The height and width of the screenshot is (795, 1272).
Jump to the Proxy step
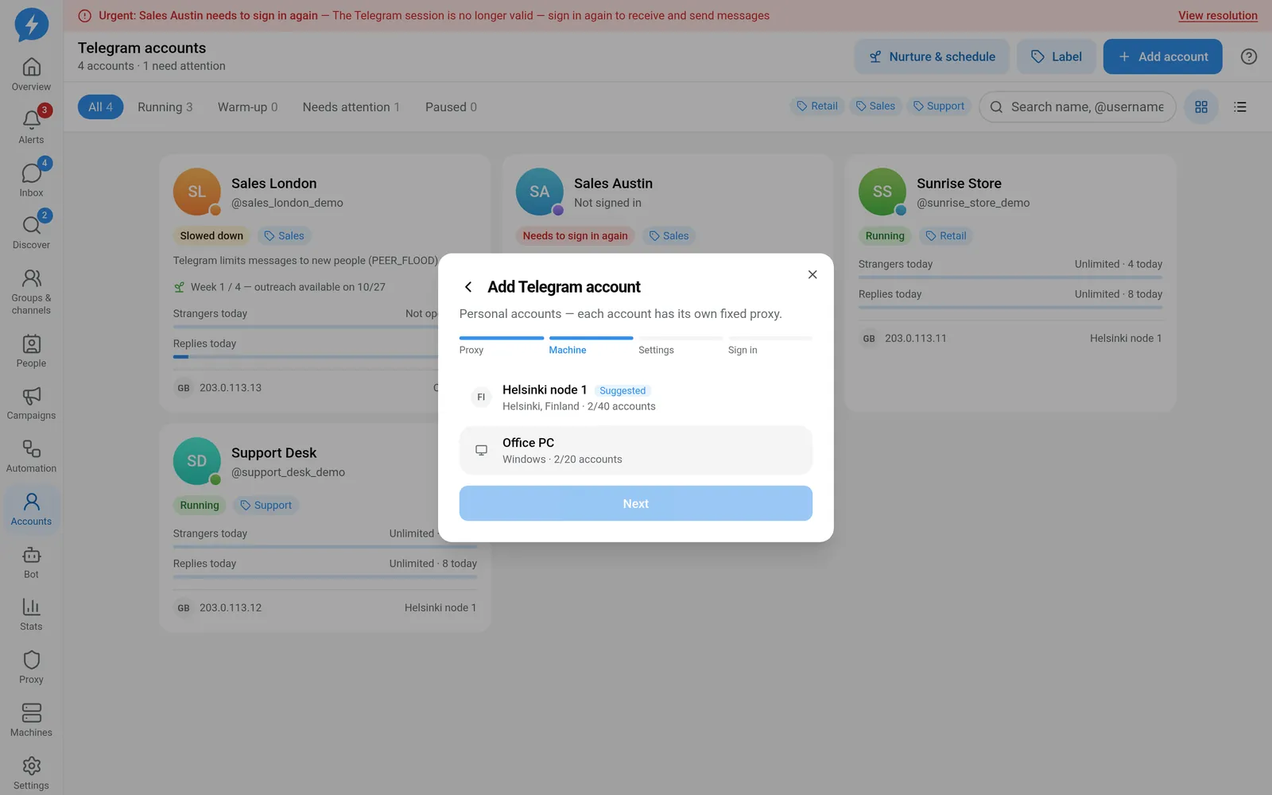point(502,346)
